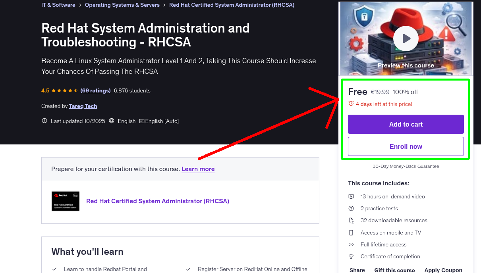
Task: Click the Add to cart button
Action: pyautogui.click(x=406, y=124)
